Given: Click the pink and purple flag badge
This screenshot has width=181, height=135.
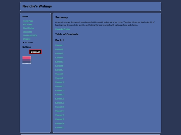Looking at the screenshot, I should click(27, 60).
